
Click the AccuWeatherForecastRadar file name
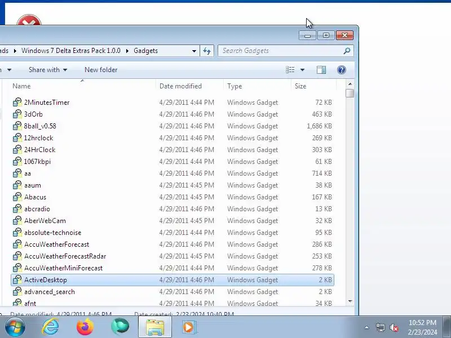[x=65, y=256]
